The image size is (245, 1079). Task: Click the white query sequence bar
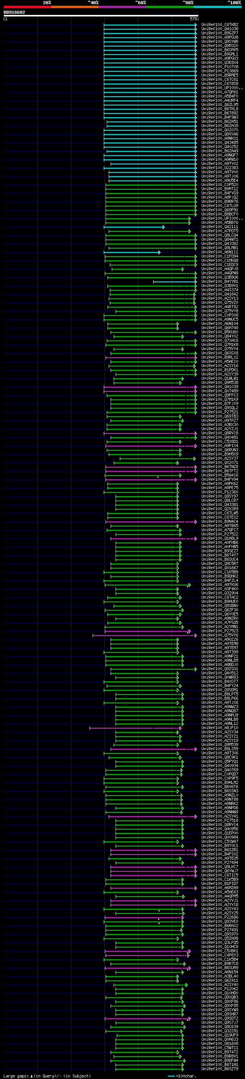[101, 15]
